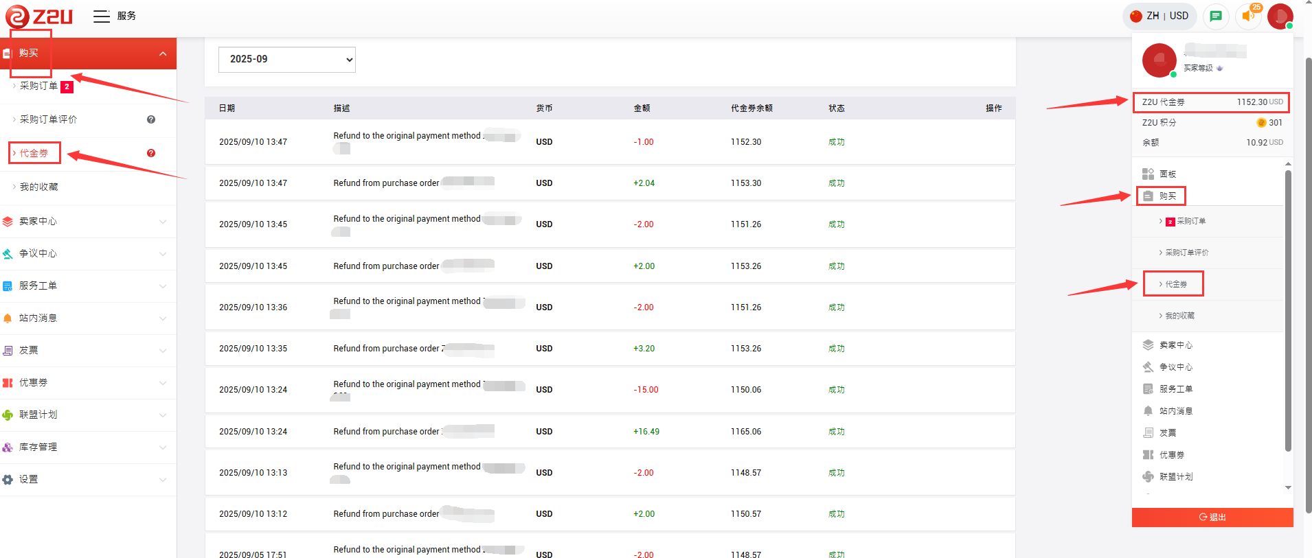Screen dimensions: 1312x558
Task: Switch language and currency via ZH | USD
Action: click(1160, 16)
